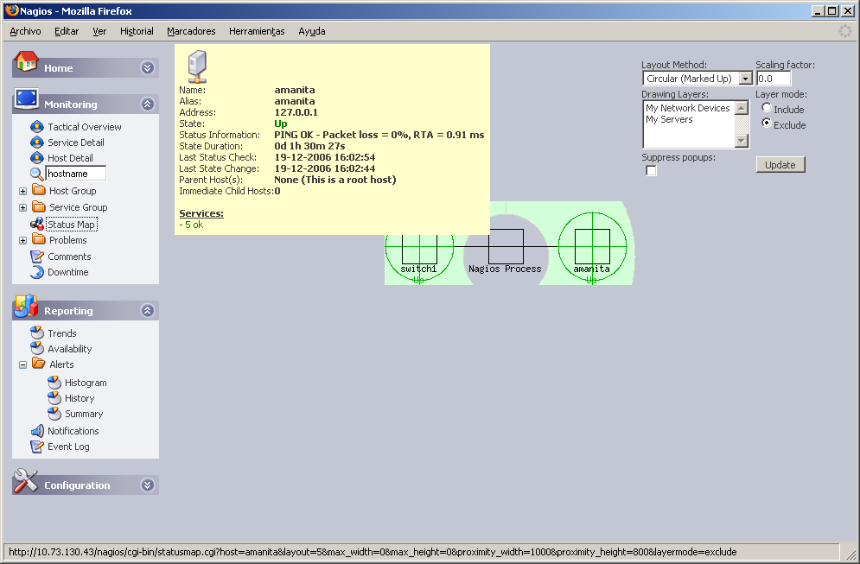Expand the Home panel chevron
Viewport: 860px width, 564px height.
147,68
